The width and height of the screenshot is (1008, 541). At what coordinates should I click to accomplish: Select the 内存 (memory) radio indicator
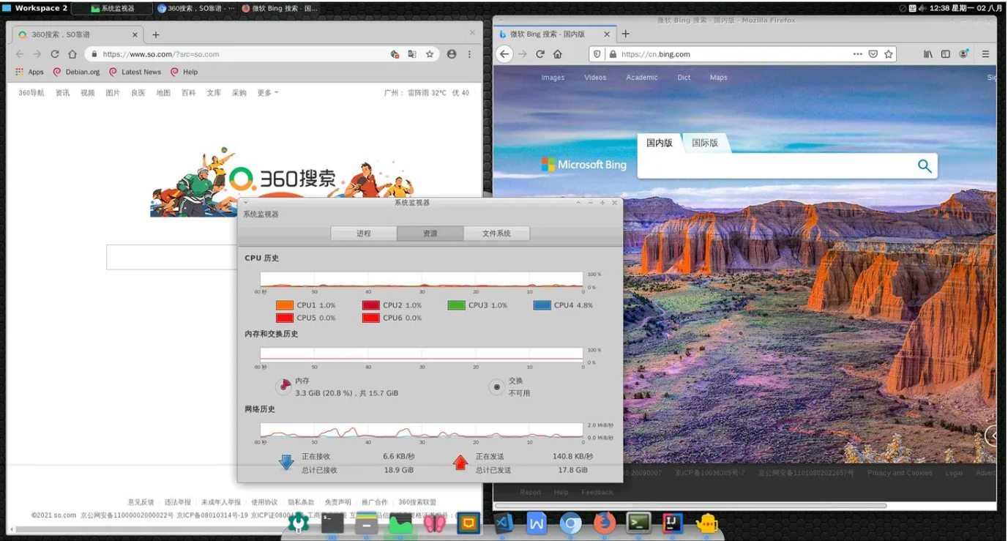coord(285,387)
